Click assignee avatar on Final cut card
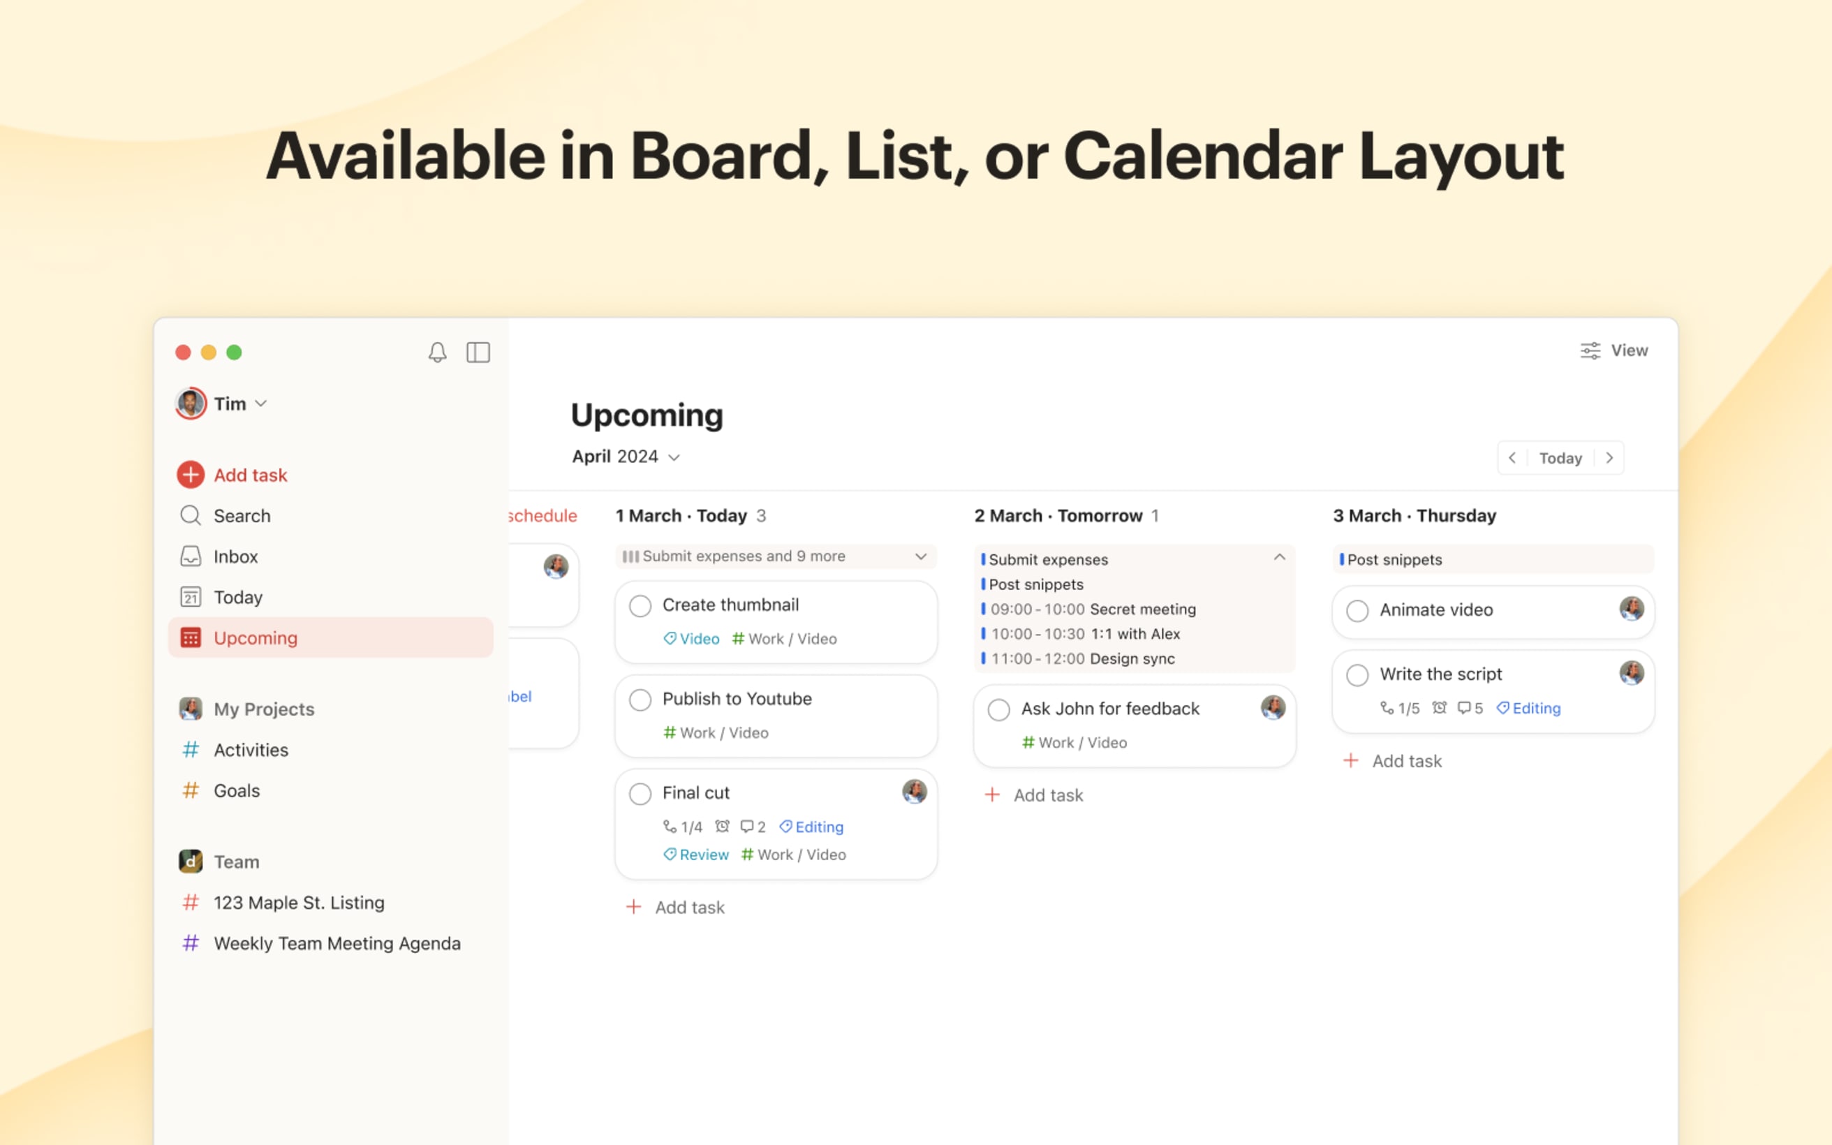 (915, 792)
